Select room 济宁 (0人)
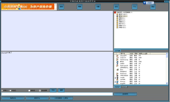 point(122,24)
